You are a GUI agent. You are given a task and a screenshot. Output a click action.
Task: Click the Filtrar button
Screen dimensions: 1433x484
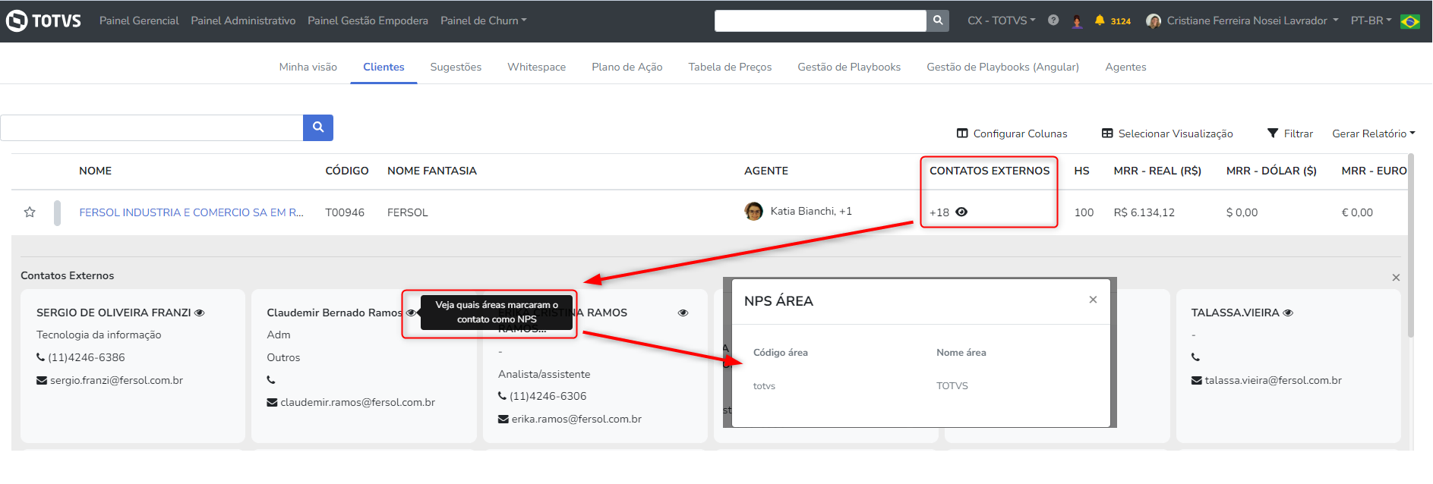tap(1290, 134)
